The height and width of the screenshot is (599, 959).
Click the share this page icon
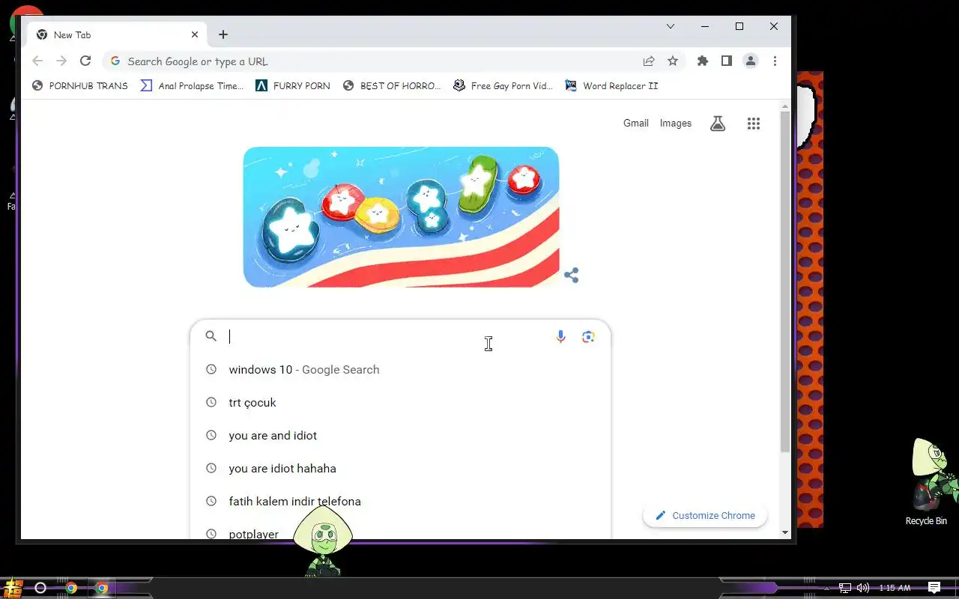click(x=649, y=61)
